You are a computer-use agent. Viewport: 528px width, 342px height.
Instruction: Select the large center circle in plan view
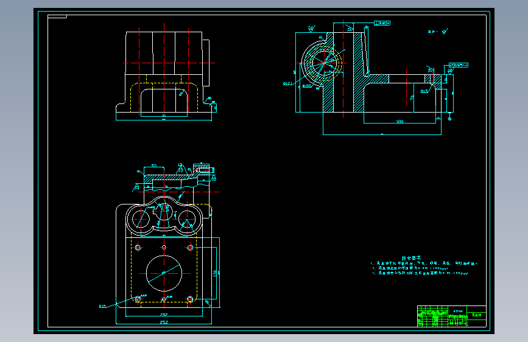tap(164, 273)
